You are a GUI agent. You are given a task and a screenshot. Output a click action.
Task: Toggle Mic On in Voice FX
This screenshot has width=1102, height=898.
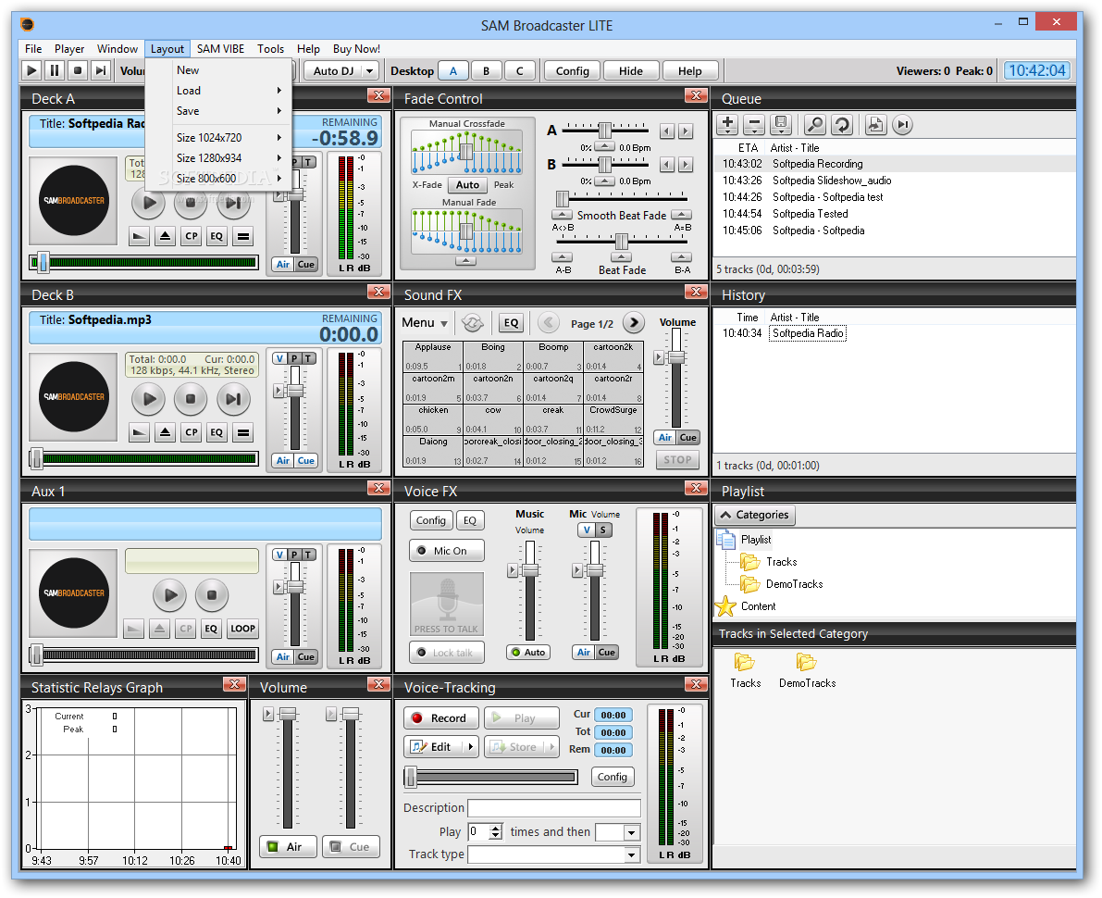click(446, 551)
